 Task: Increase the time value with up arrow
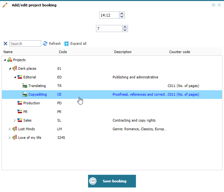(x=122, y=13)
